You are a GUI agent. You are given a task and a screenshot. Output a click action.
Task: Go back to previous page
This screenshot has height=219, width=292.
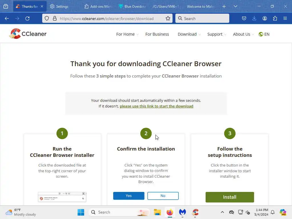(7, 19)
